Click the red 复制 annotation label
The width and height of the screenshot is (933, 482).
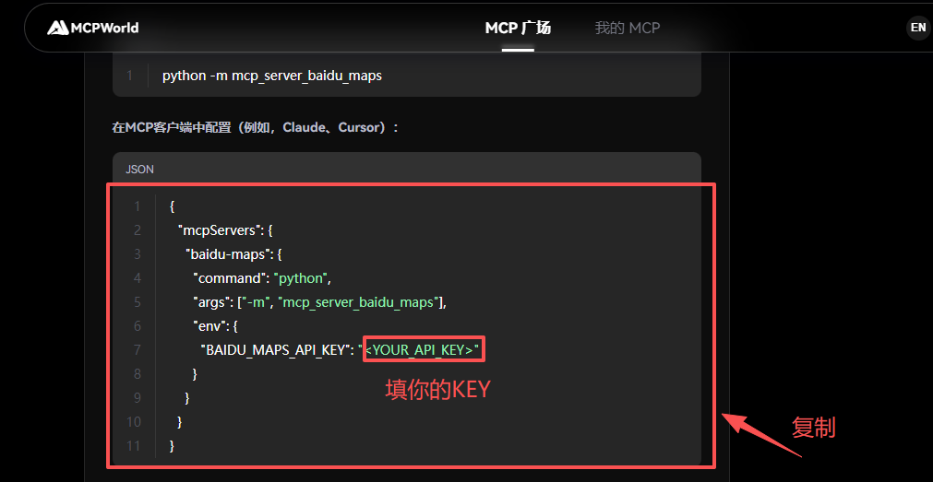click(813, 428)
